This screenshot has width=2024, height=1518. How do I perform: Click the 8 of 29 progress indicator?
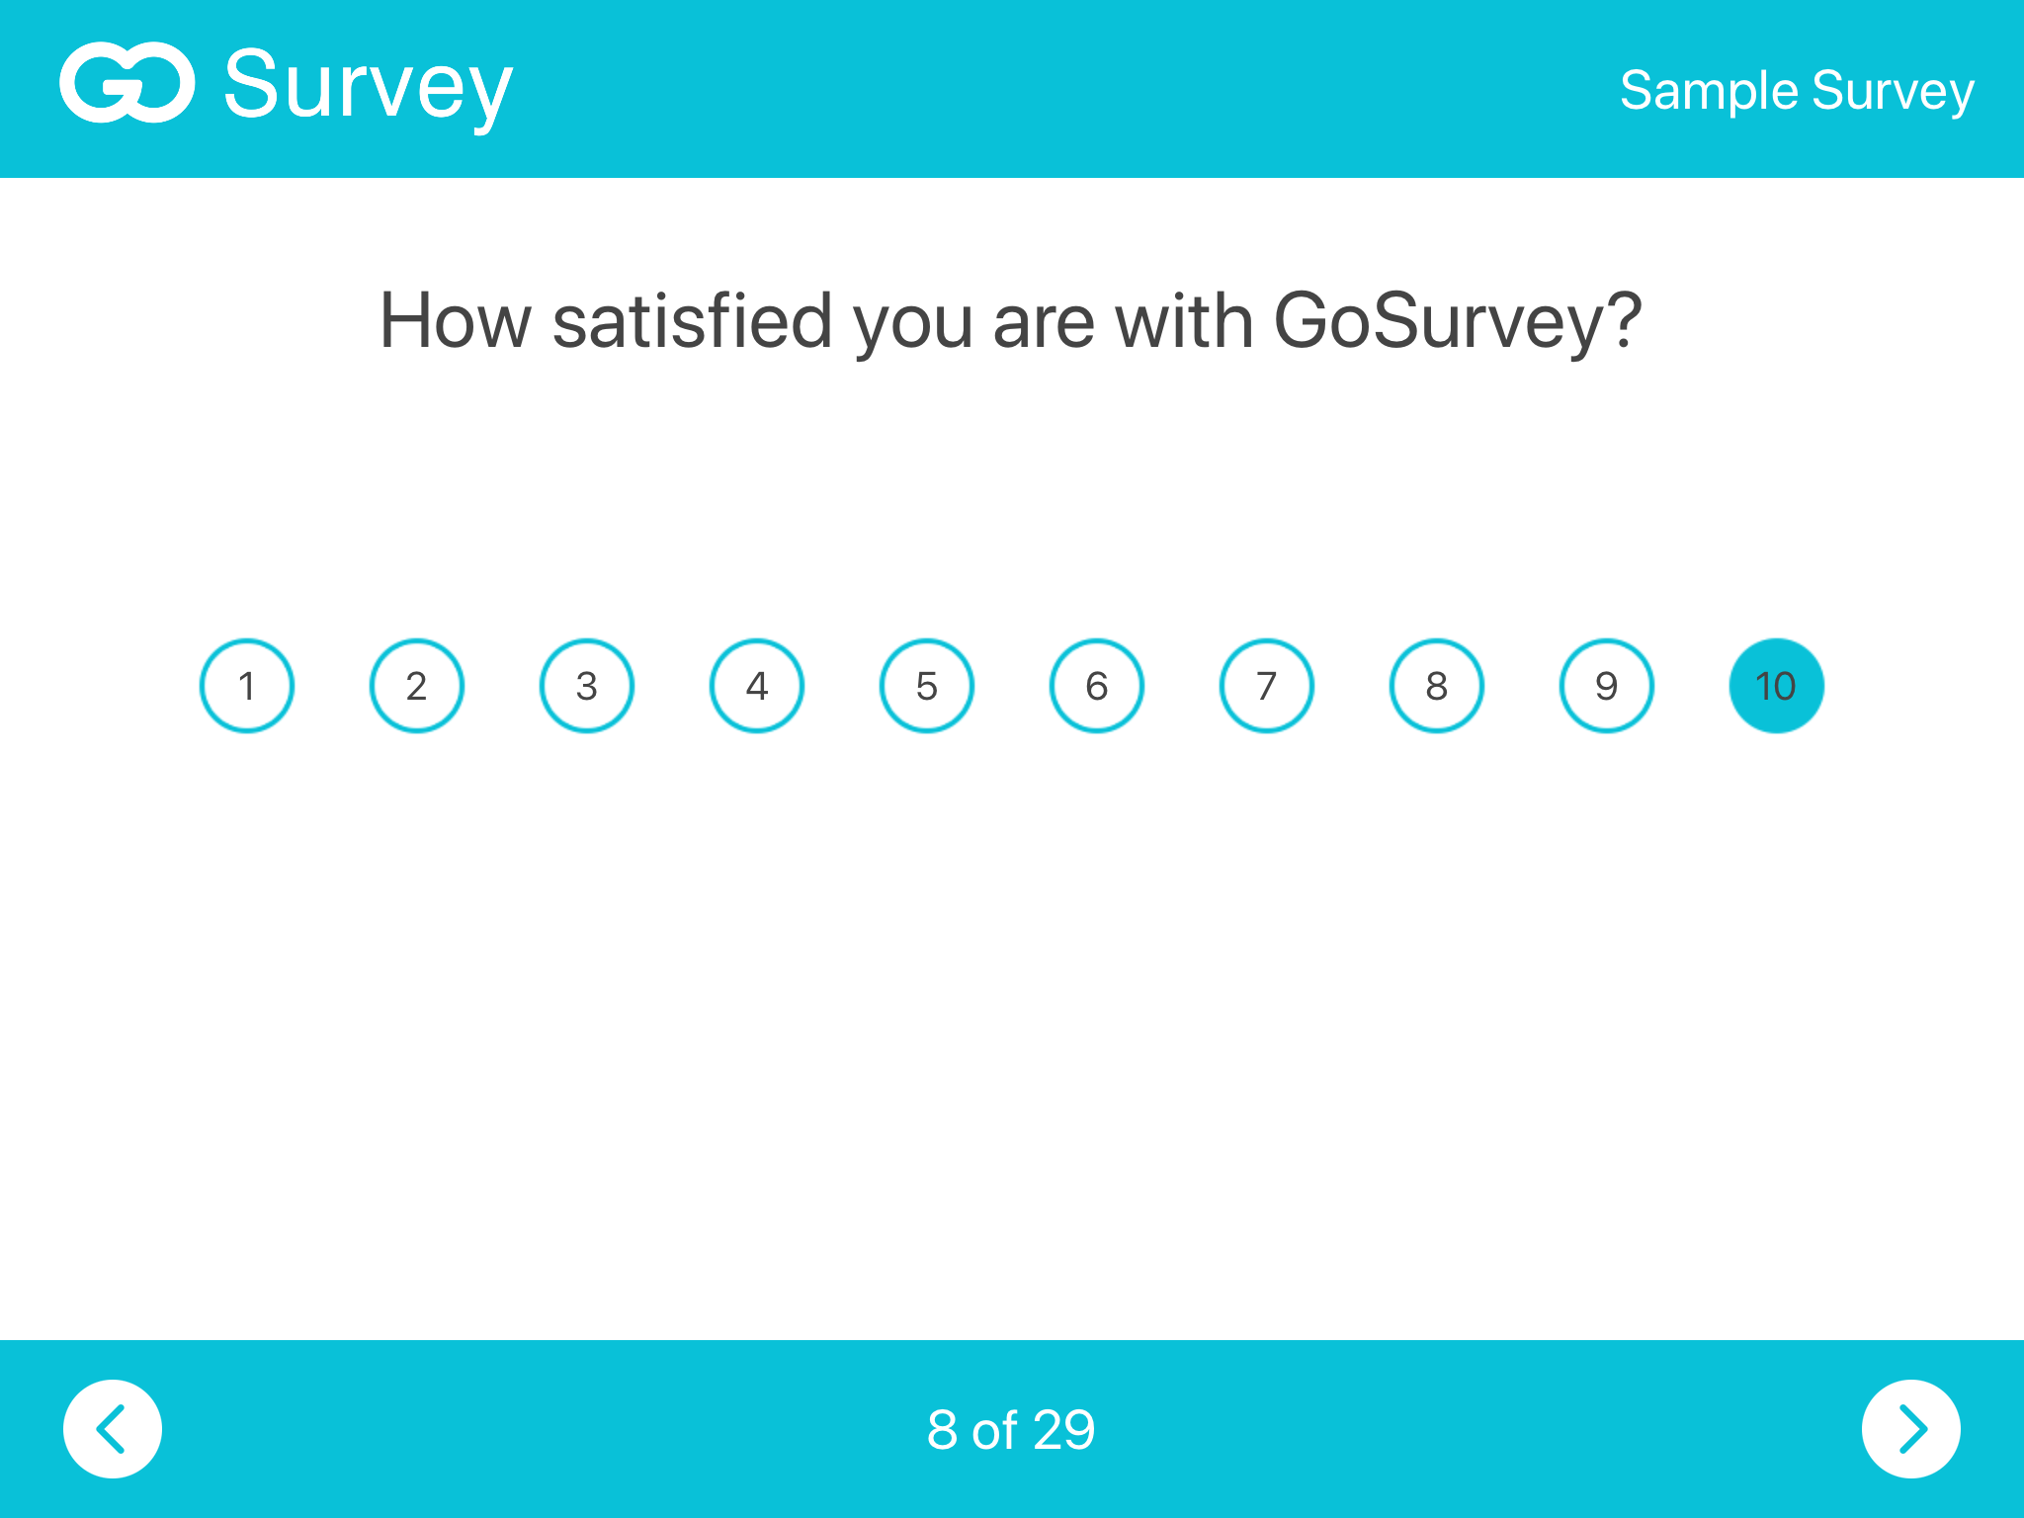point(1011,1429)
